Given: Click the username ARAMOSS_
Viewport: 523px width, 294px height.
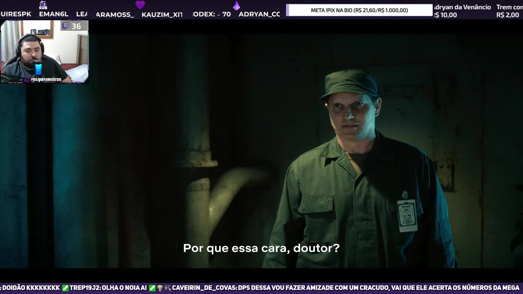Looking at the screenshot, I should point(115,14).
